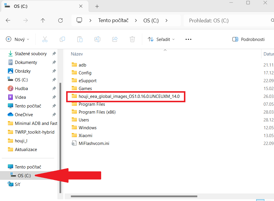This screenshot has width=274, height=201.
Task: Open the three-dots more options menu
Action: click(x=188, y=39)
